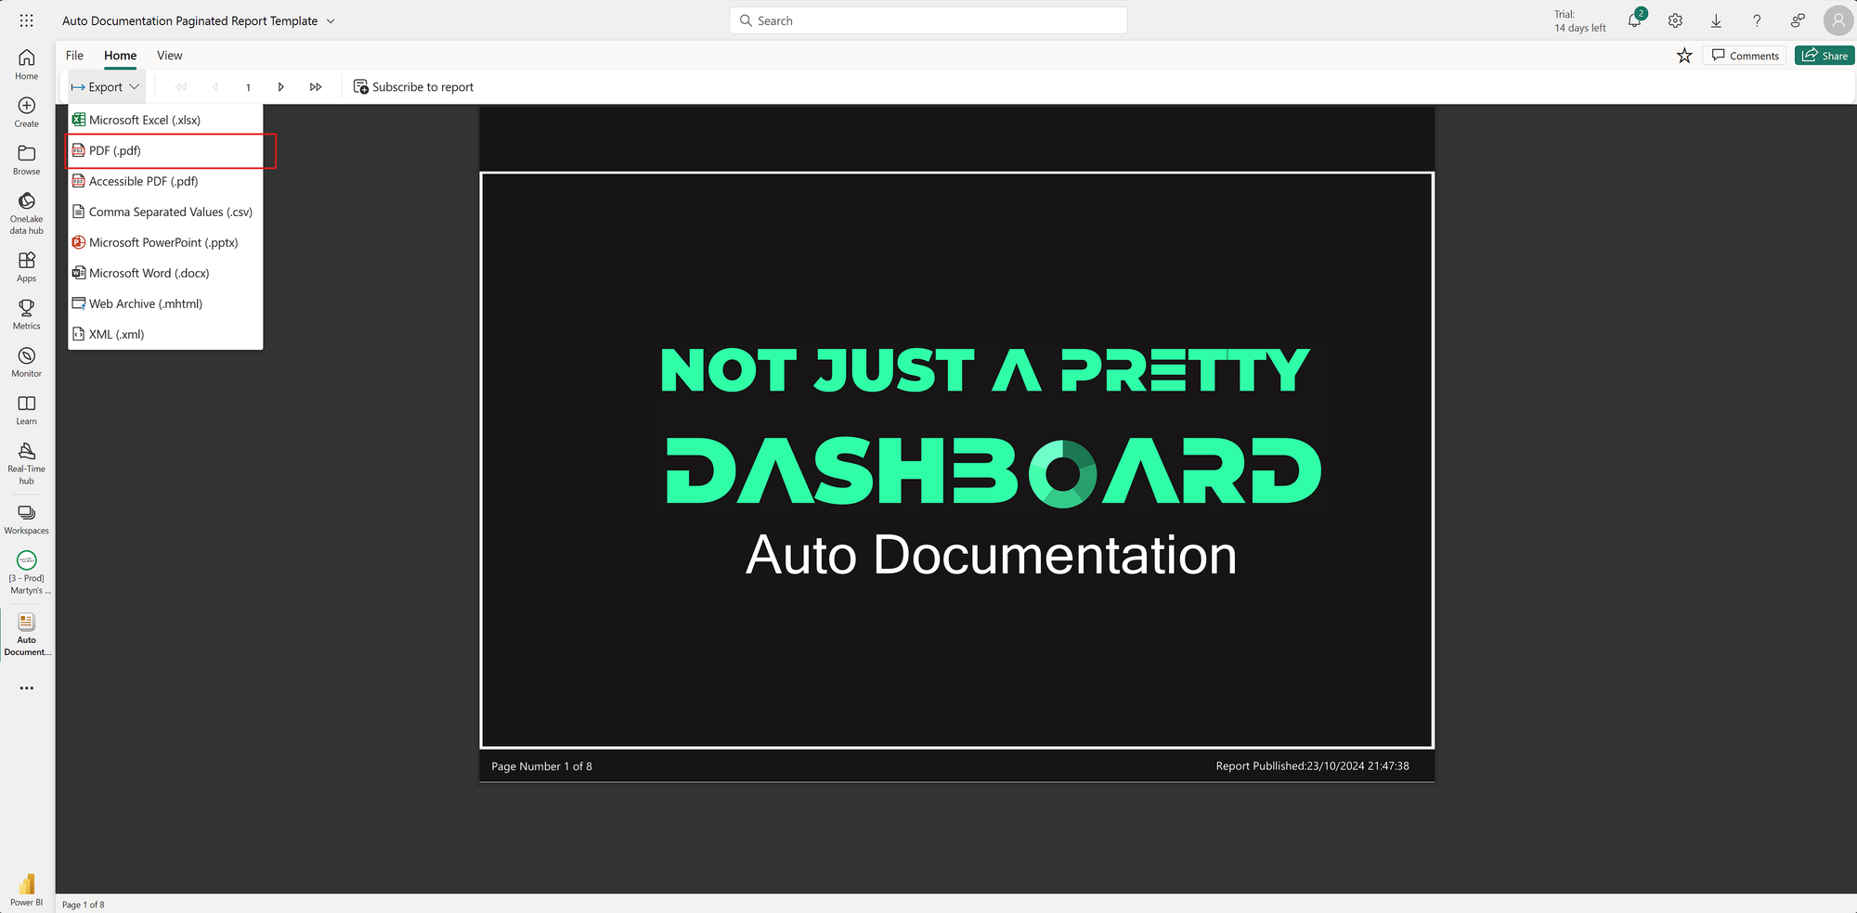Screen dimensions: 1857x913
Task: Click Trial 14 days left
Action: (x=1580, y=21)
